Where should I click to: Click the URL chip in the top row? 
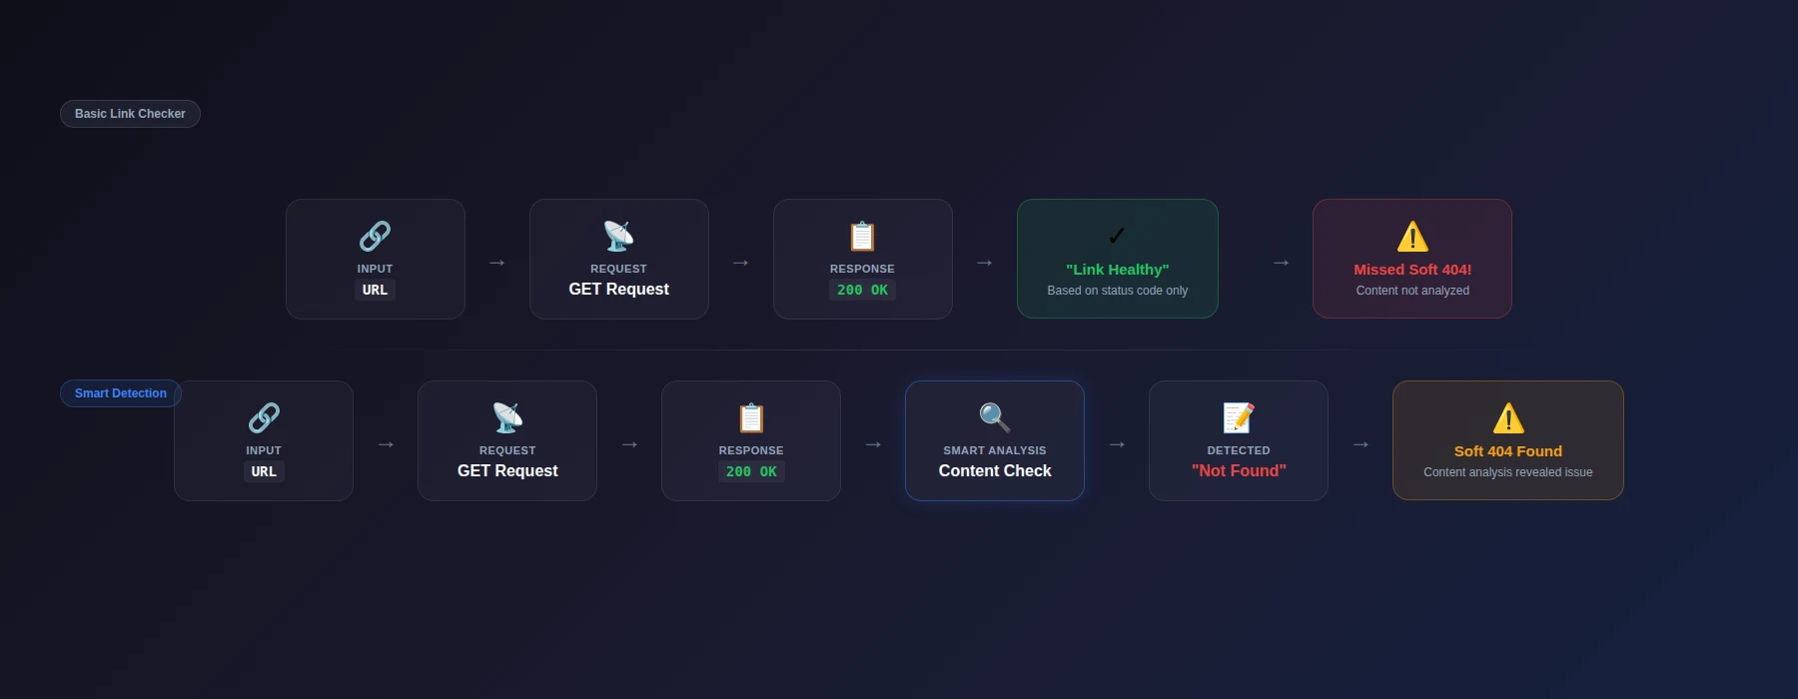[x=375, y=291]
